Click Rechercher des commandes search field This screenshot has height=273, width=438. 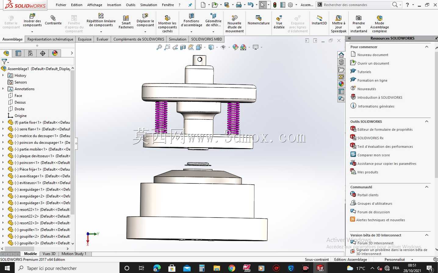(356, 5)
